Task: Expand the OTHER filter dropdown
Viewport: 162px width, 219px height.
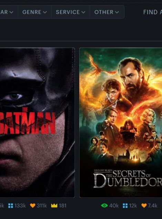Action: click(107, 12)
